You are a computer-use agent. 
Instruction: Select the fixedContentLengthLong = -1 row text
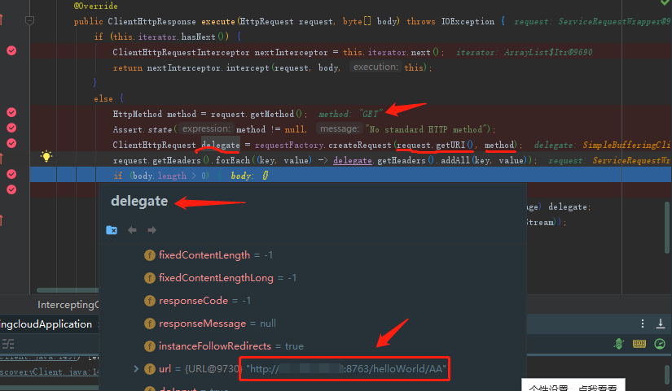(227, 278)
